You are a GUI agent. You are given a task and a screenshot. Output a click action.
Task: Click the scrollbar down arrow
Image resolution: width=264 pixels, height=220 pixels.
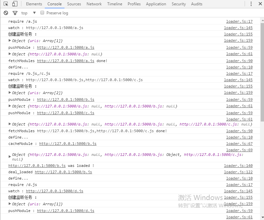[x=262, y=217]
